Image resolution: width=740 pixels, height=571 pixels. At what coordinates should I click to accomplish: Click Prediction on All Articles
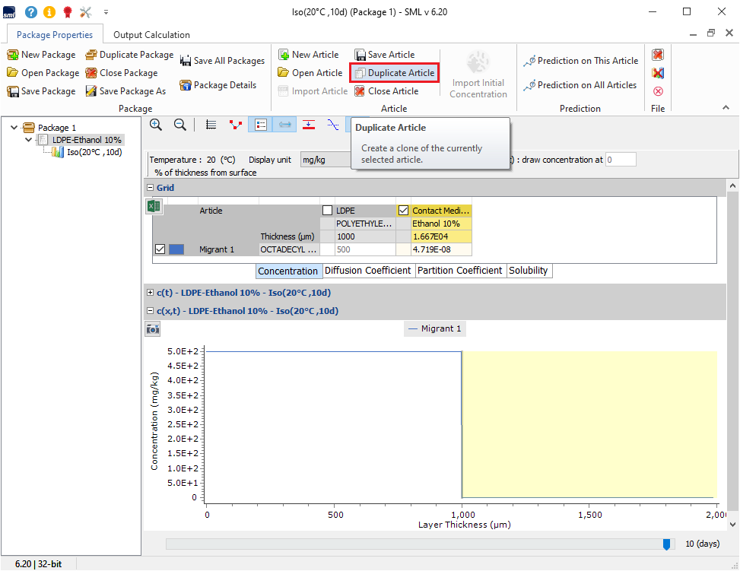(580, 85)
